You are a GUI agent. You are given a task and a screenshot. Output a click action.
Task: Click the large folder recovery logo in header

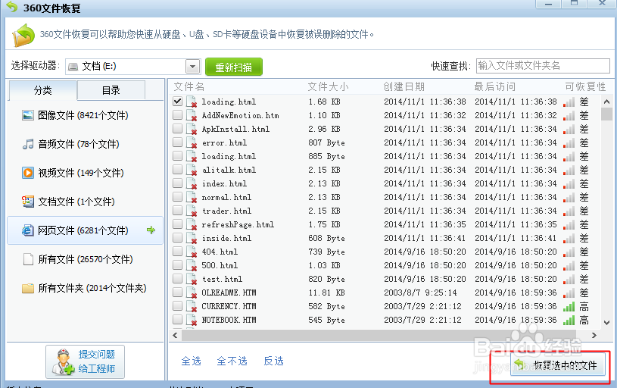click(x=23, y=35)
